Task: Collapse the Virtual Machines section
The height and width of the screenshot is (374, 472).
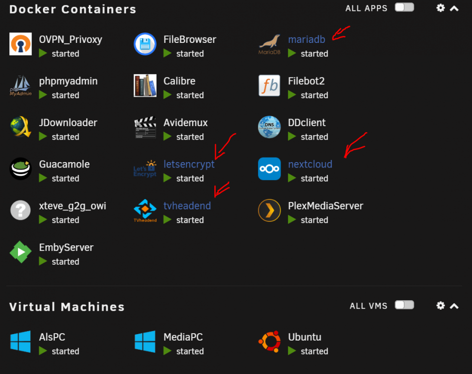Action: pyautogui.click(x=454, y=306)
